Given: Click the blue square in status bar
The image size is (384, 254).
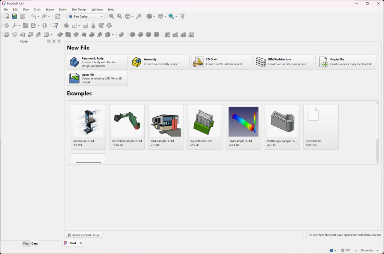Looking at the screenshot, I should 331,250.
